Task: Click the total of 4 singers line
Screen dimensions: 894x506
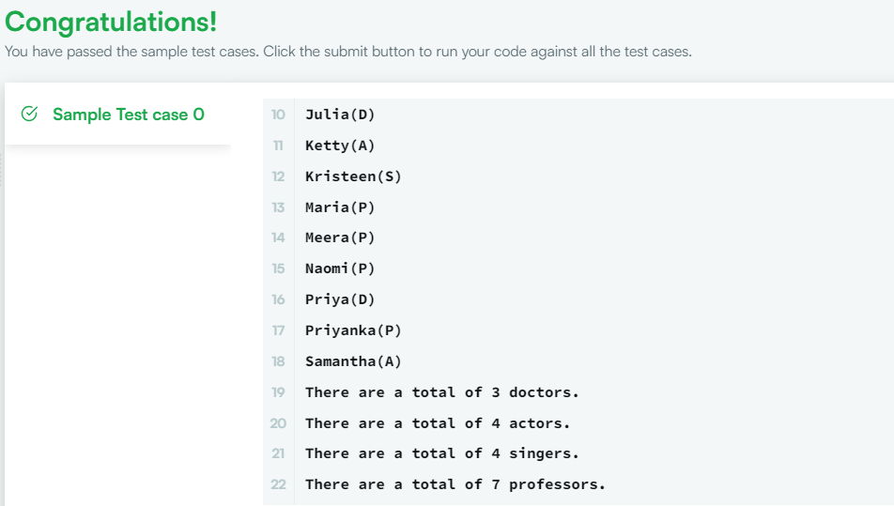Action: [x=442, y=453]
